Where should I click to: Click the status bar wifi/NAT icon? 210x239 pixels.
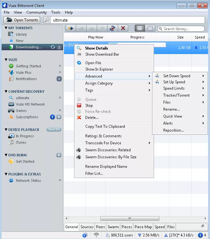click(96, 235)
